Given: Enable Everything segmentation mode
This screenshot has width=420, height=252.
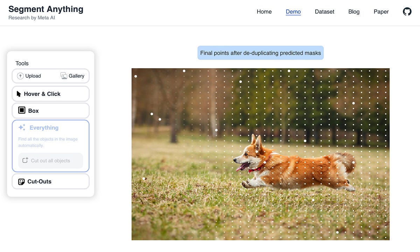Looking at the screenshot, I should coord(43,127).
